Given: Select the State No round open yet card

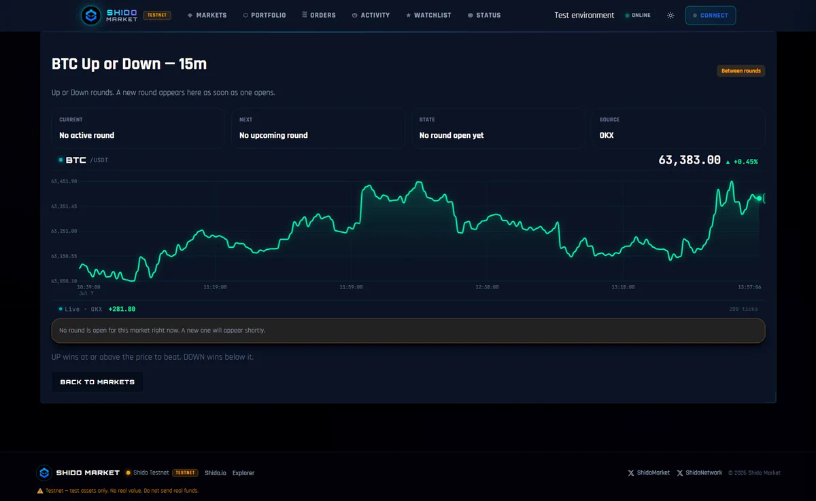Looking at the screenshot, I should coord(498,128).
